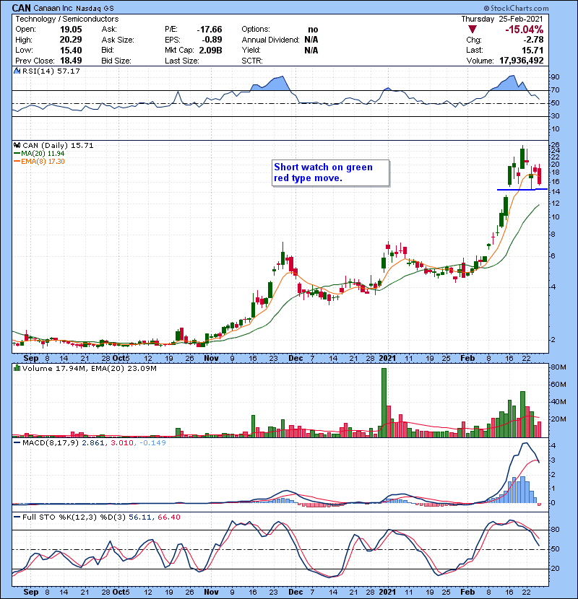The width and height of the screenshot is (578, 599).
Task: Select the Last value 15.71 in the header
Action: 532,51
